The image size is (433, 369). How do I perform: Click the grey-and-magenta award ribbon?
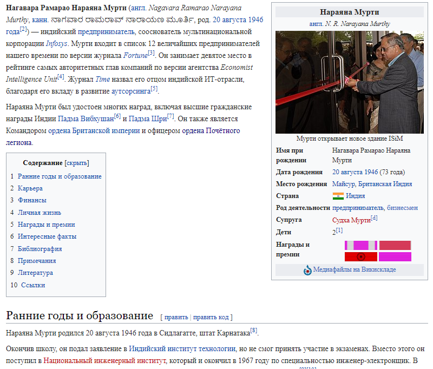[x=360, y=245]
